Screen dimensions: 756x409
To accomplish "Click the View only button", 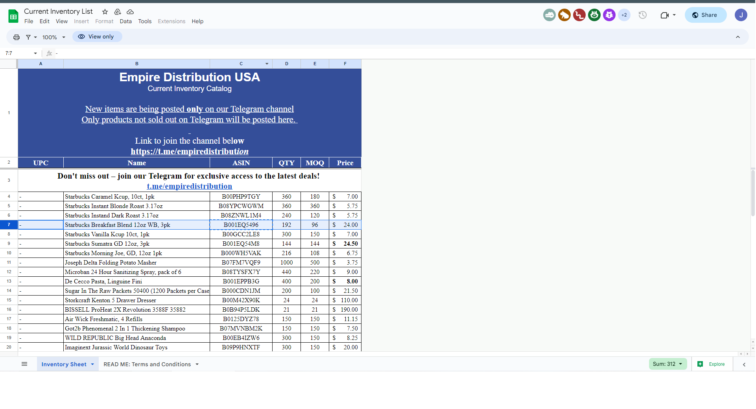I will pyautogui.click(x=97, y=37).
